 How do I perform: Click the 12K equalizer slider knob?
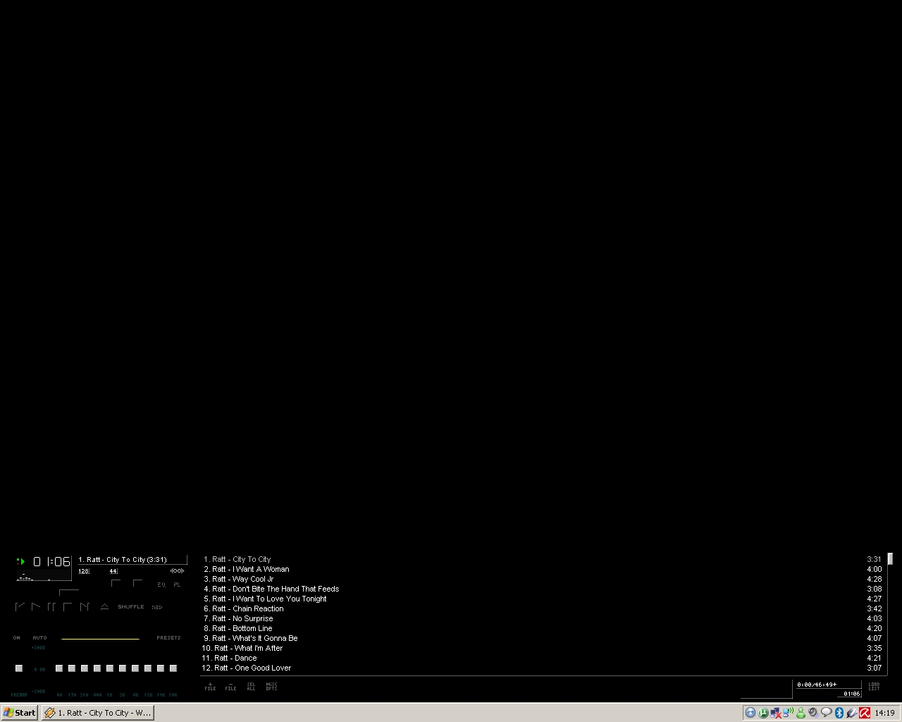(148, 668)
